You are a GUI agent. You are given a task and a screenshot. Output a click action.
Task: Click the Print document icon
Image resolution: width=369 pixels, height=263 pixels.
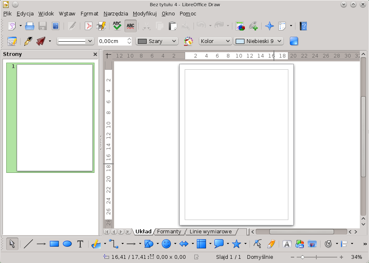click(x=30, y=26)
